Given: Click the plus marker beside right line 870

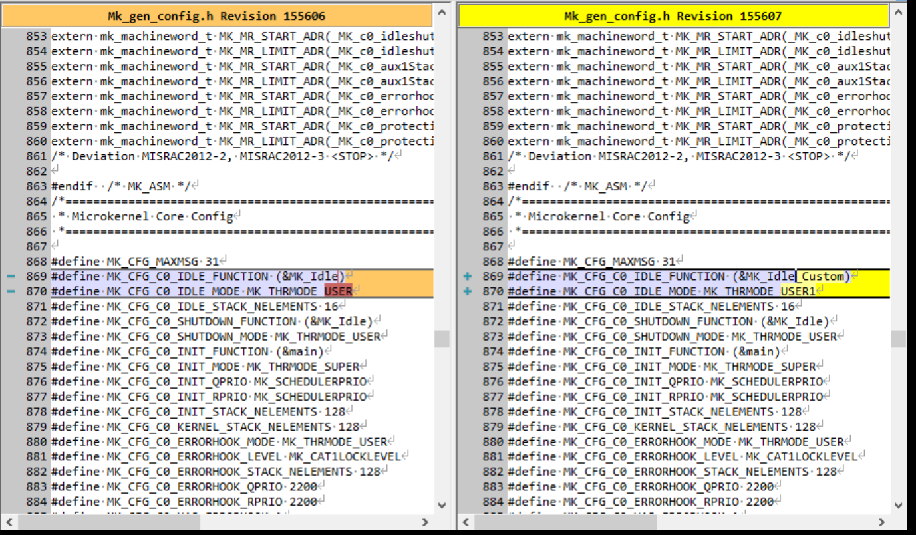Looking at the screenshot, I should (468, 292).
